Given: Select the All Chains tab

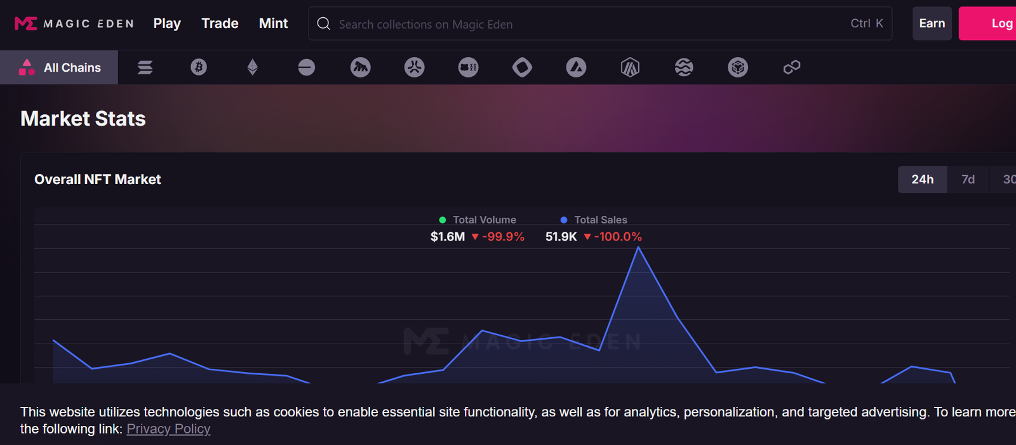Looking at the screenshot, I should coord(60,67).
